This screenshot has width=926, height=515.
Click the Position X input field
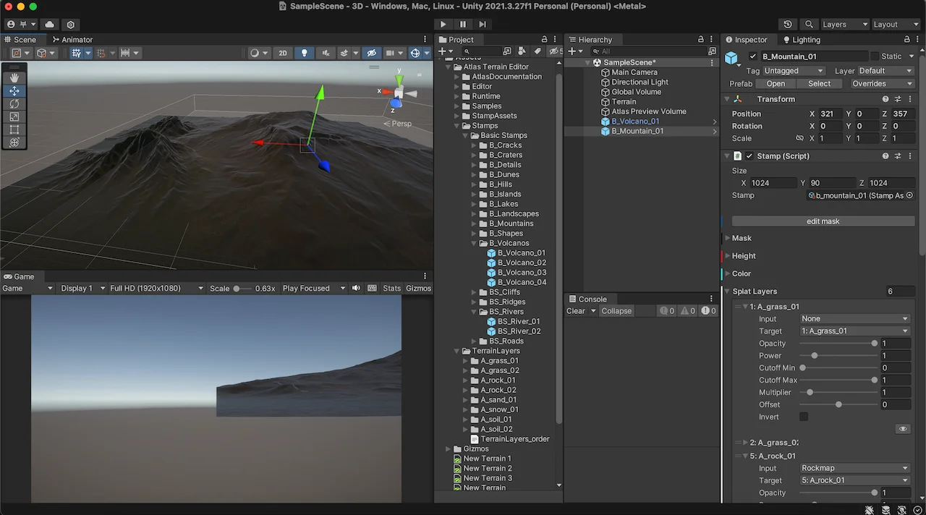(829, 114)
